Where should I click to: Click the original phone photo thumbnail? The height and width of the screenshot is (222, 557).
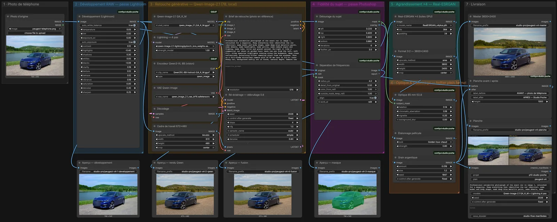point(35,56)
